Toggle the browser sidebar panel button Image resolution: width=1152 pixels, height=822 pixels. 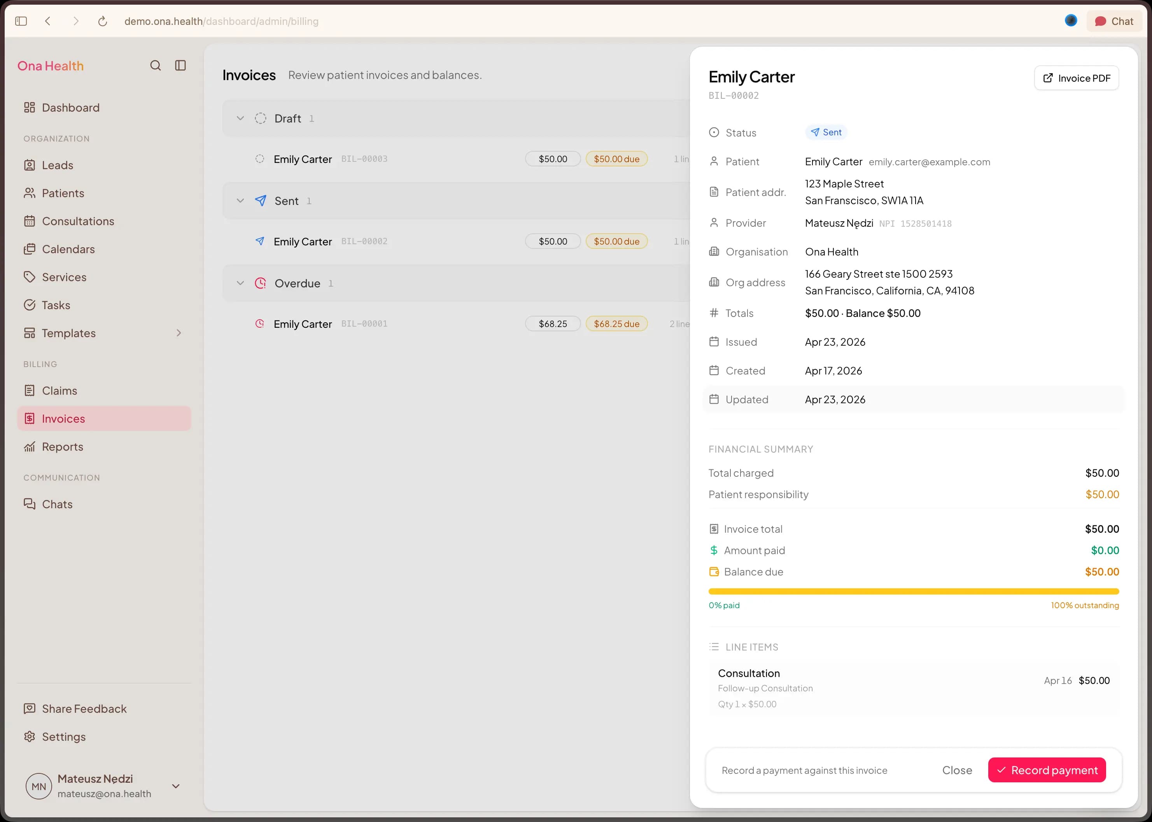coord(21,21)
